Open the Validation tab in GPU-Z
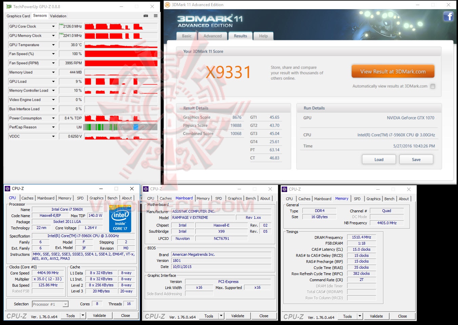This screenshot has width=458, height=325. (x=58, y=16)
